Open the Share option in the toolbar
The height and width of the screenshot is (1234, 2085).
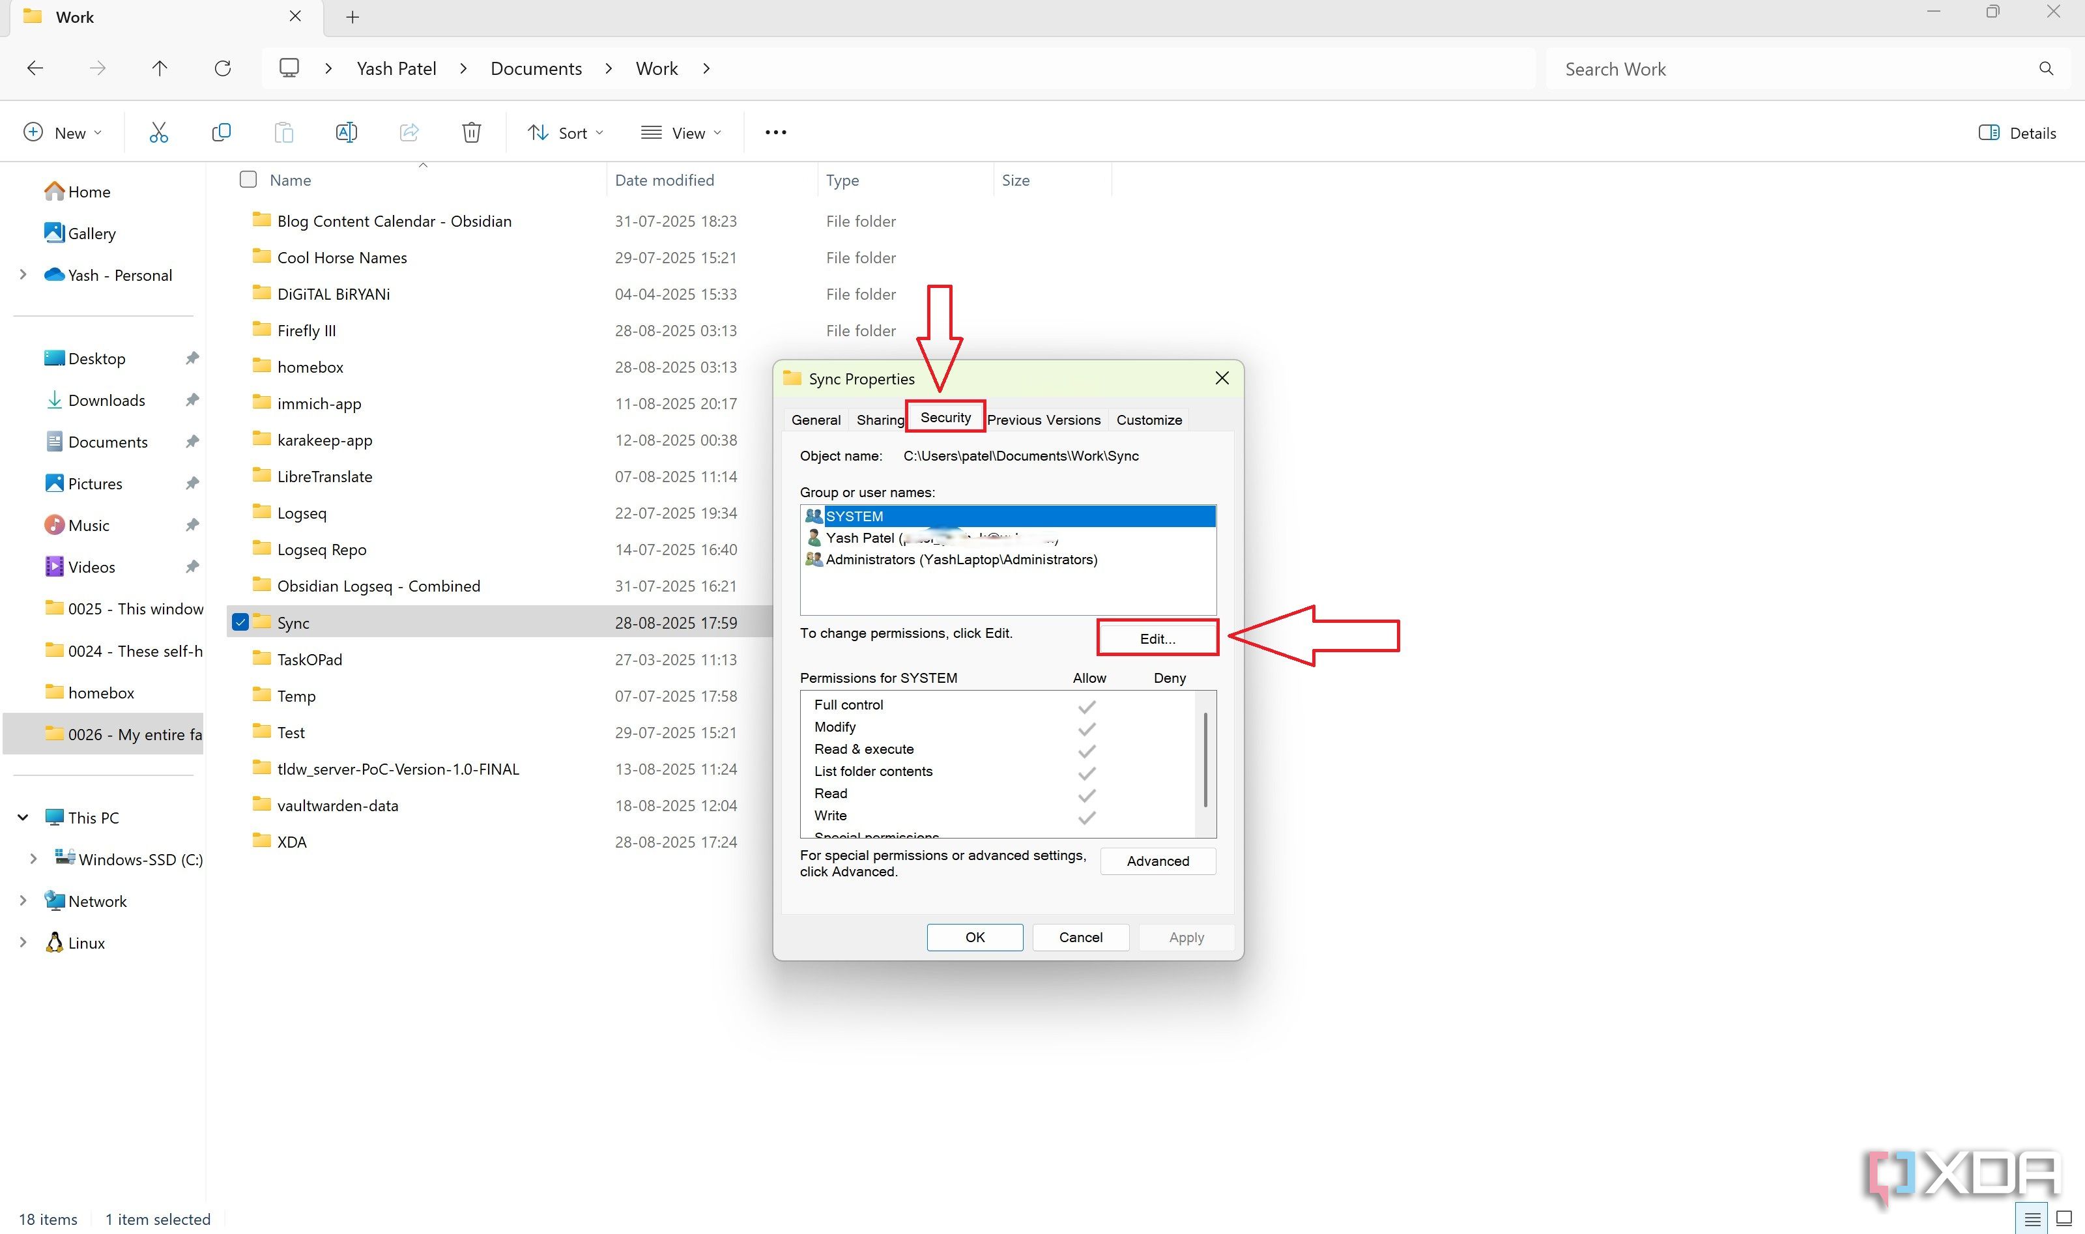[x=408, y=132]
